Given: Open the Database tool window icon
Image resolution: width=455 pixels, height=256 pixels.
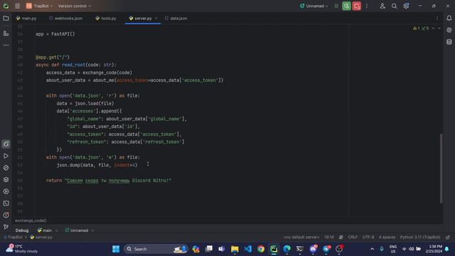Looking at the screenshot, I should point(449,42).
